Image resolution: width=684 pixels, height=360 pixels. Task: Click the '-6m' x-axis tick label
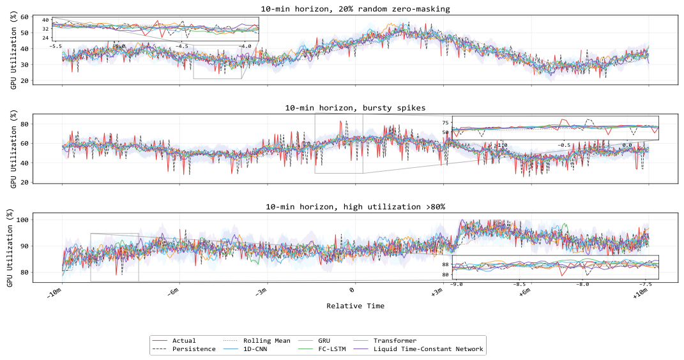coord(173,292)
